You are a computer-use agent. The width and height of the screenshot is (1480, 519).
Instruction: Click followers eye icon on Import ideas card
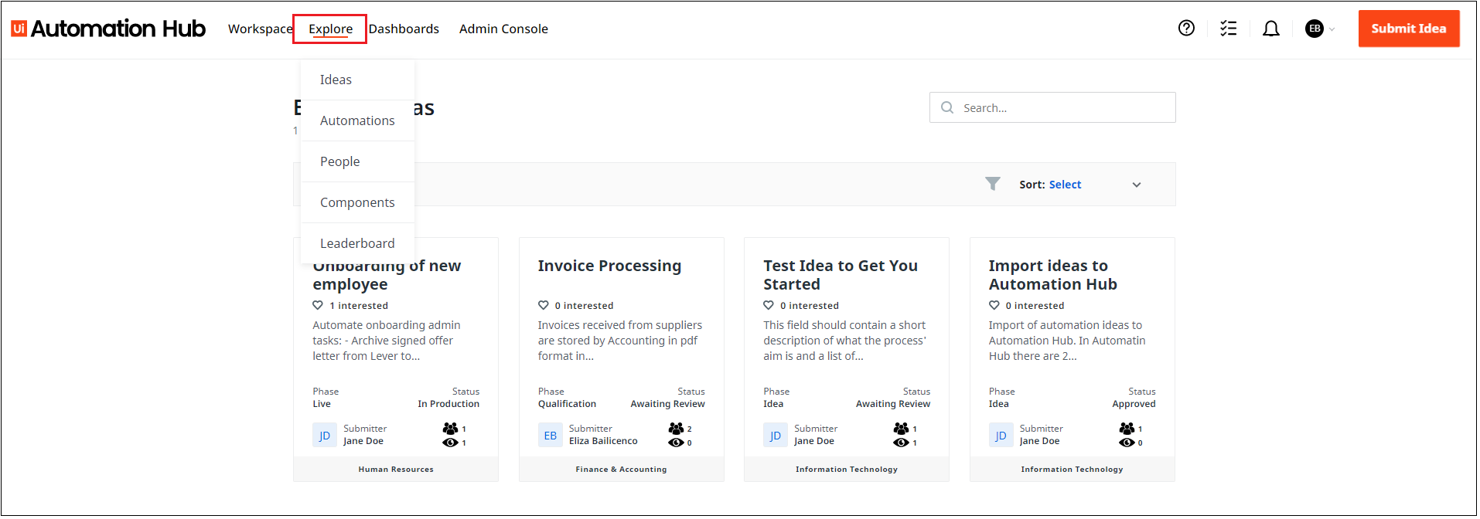1127,443
